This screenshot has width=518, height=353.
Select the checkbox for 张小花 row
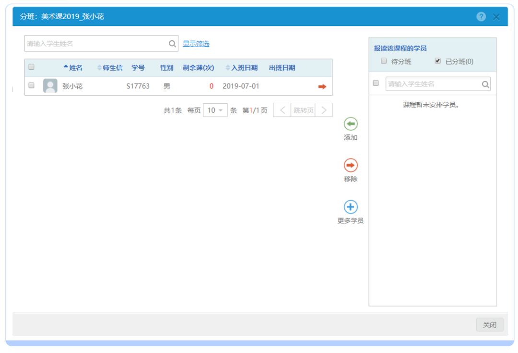[x=32, y=85]
